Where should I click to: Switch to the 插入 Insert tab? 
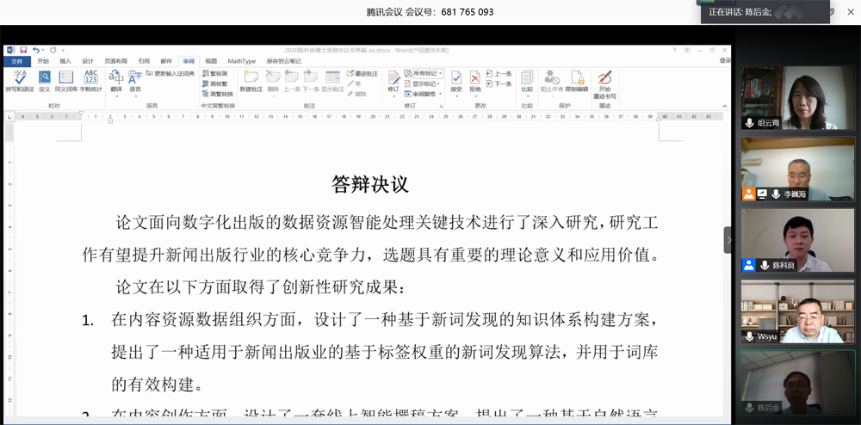pyautogui.click(x=65, y=61)
